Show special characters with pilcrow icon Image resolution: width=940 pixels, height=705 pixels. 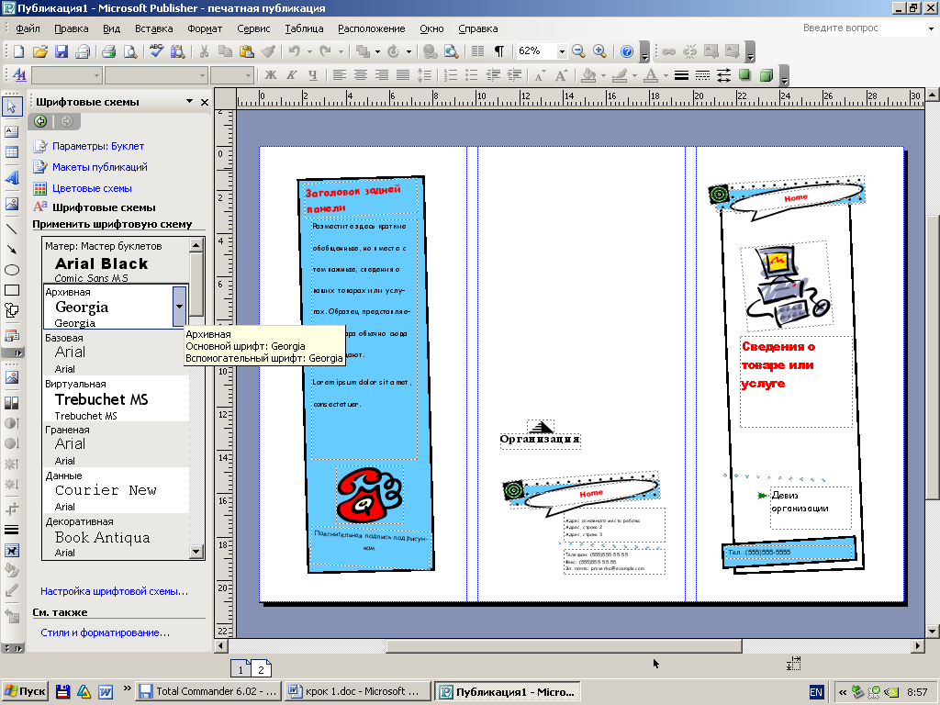pyautogui.click(x=498, y=51)
